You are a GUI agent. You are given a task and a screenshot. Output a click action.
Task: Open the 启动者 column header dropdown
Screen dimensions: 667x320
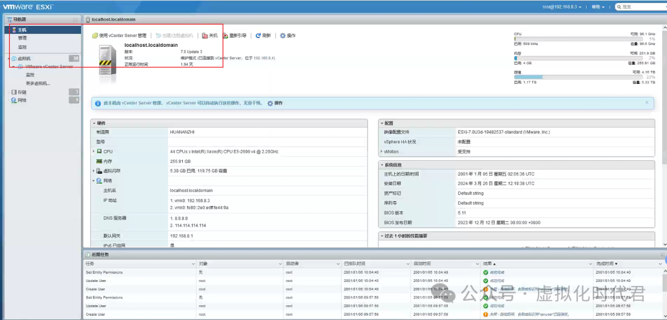(339, 264)
